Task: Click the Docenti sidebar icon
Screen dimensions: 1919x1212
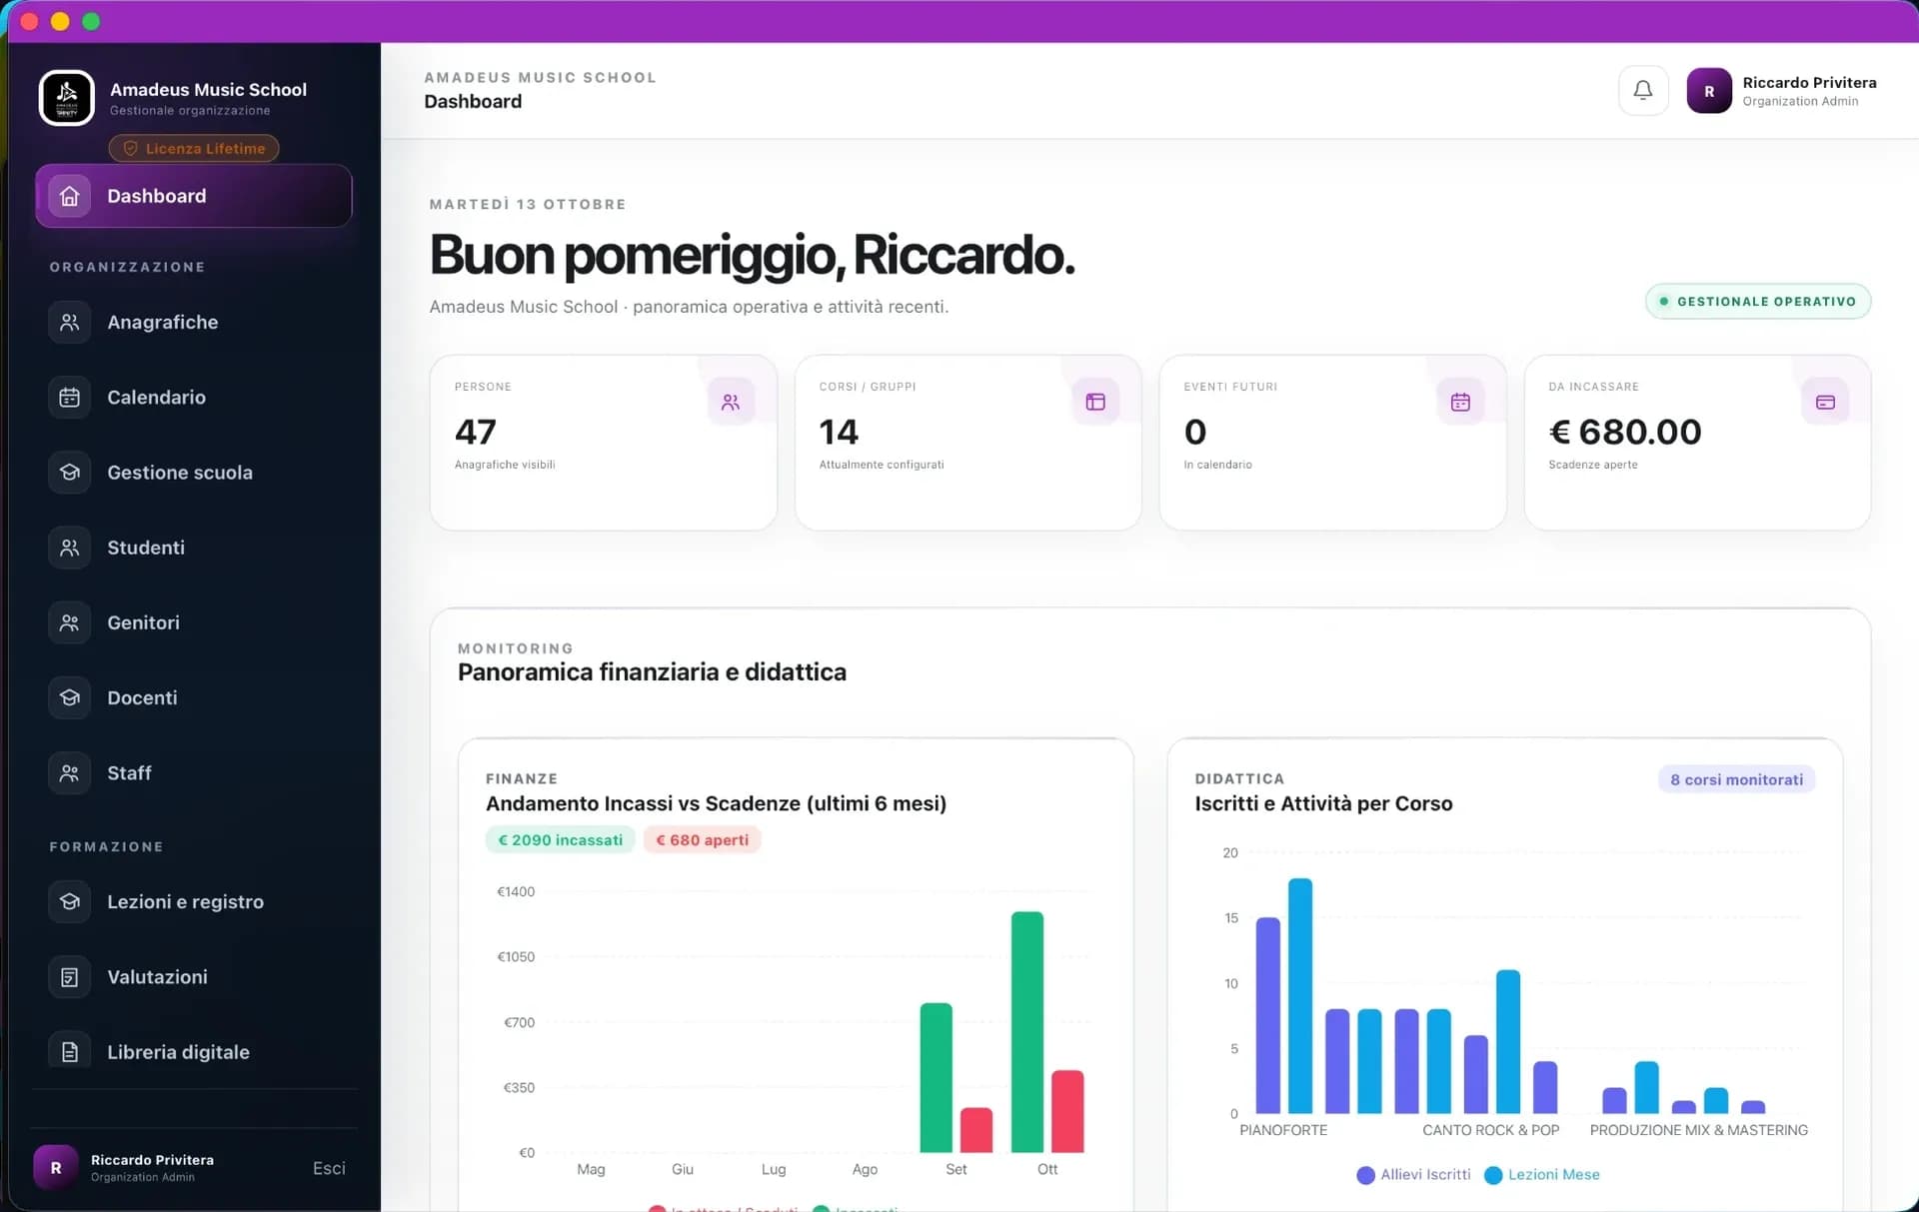Action: click(x=69, y=697)
